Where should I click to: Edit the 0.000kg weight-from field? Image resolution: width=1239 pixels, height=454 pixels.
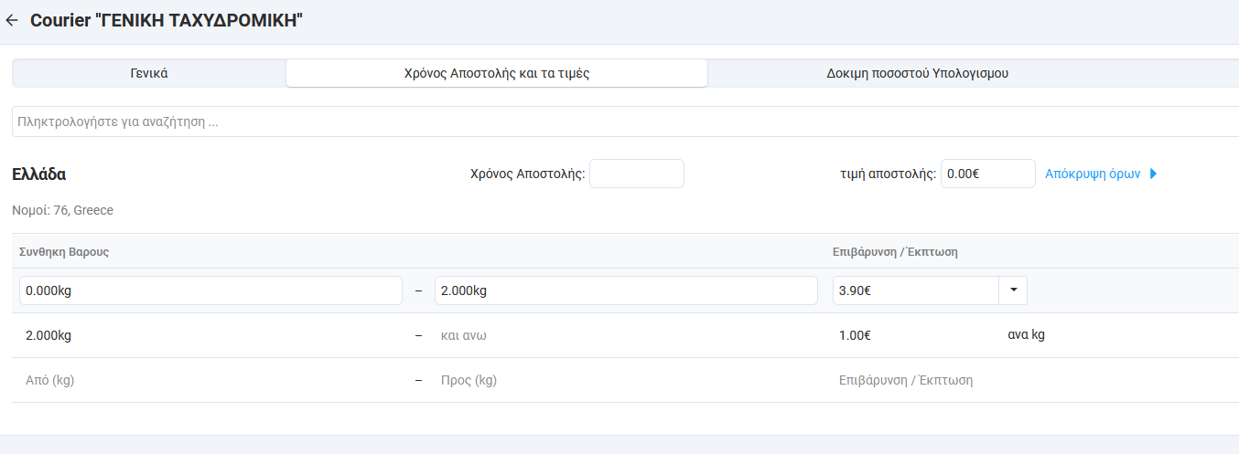pos(210,290)
